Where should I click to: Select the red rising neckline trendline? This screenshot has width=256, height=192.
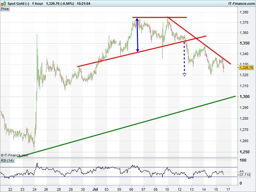pyautogui.click(x=142, y=51)
